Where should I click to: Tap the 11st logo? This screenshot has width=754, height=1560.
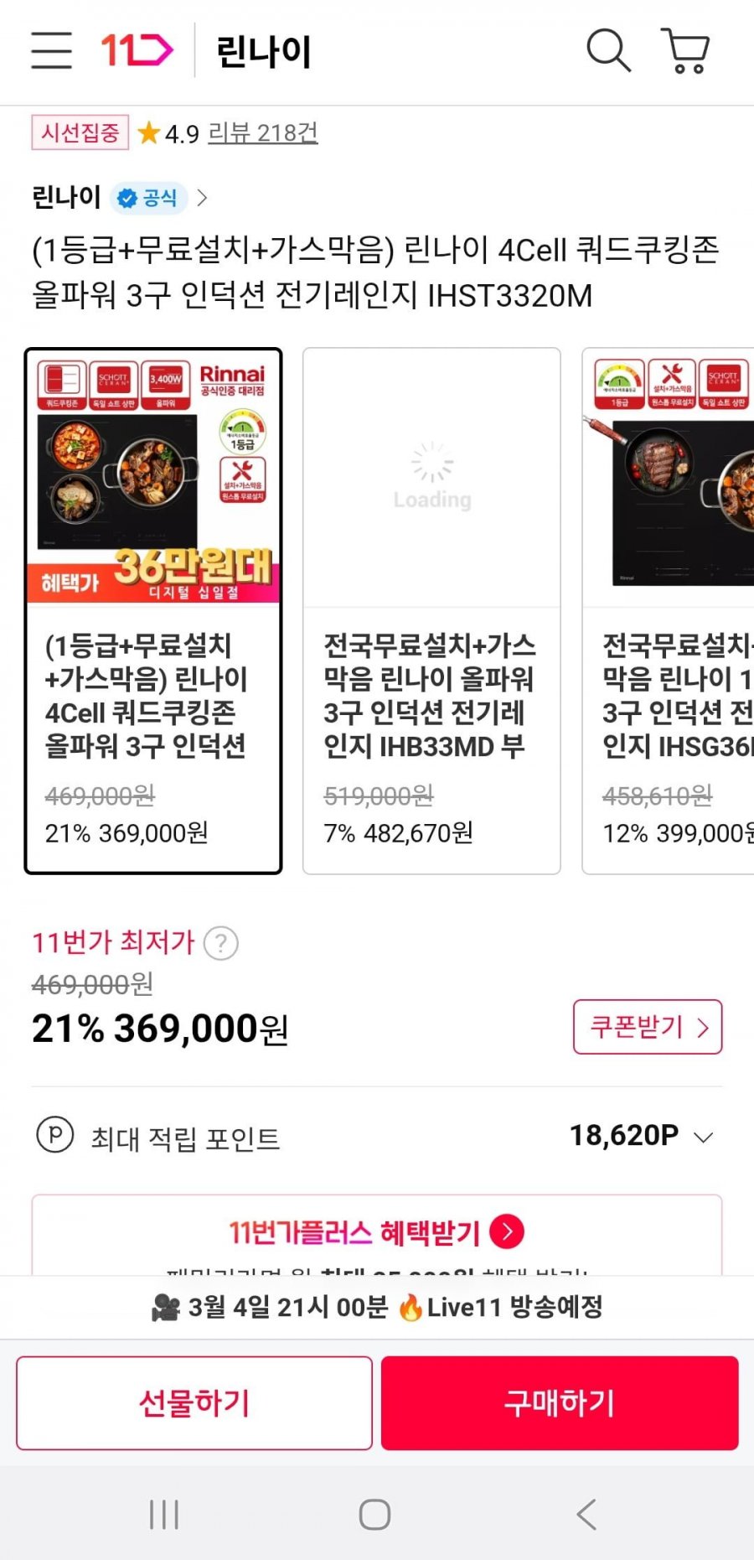click(x=137, y=50)
